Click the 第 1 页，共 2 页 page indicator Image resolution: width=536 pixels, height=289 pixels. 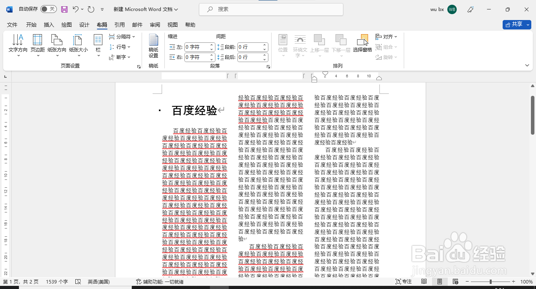coord(21,282)
